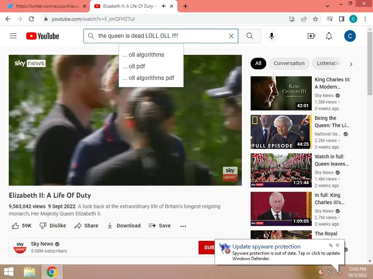Open the YouTube hamburger guide menu
Viewport: 373px width, 279px height.
(x=13, y=36)
